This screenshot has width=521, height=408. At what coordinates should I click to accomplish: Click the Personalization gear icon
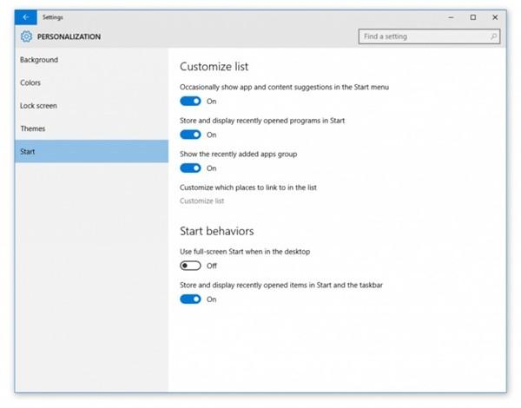coord(26,36)
